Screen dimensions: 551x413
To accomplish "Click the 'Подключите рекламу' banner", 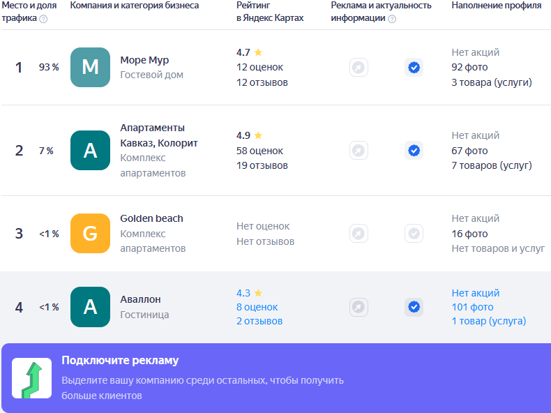I will pyautogui.click(x=276, y=378).
